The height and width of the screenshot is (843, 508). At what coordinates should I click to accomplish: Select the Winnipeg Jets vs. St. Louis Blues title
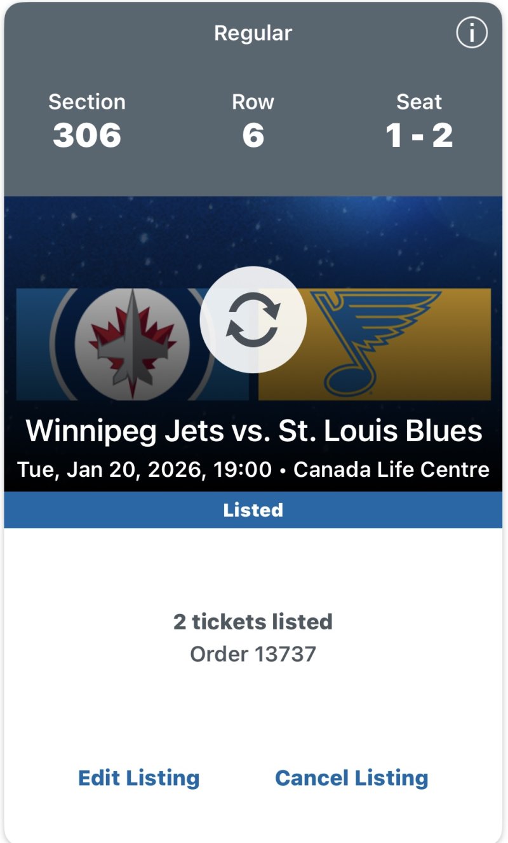[253, 431]
